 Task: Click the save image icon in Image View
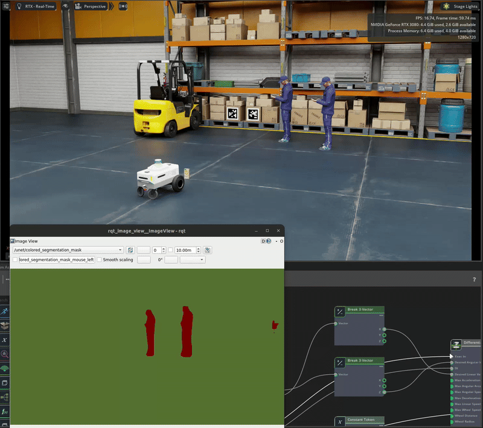(x=208, y=250)
